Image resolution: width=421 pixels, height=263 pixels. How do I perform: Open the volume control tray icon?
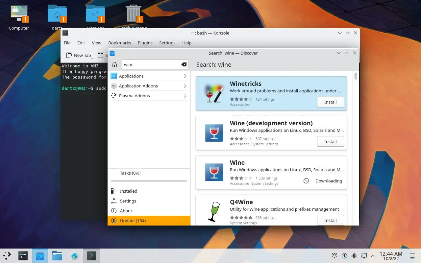(354, 256)
